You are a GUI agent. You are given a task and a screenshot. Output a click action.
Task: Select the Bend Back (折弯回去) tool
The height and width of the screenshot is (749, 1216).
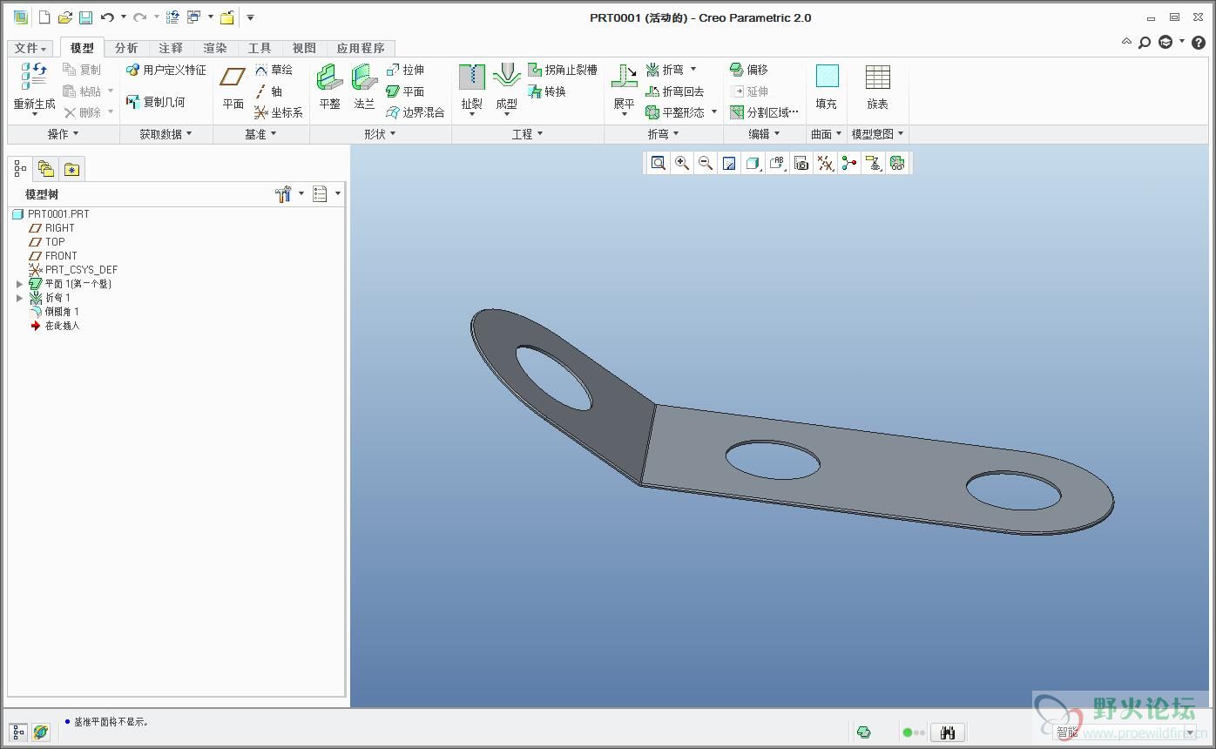pyautogui.click(x=675, y=91)
